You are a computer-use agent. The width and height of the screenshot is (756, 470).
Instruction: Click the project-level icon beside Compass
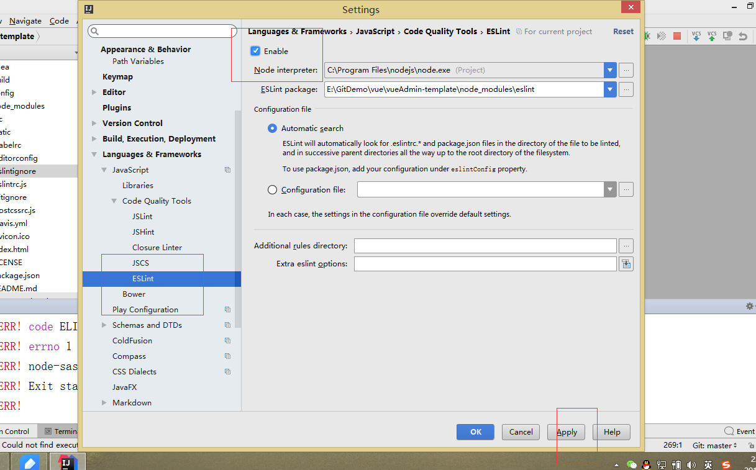[227, 356]
